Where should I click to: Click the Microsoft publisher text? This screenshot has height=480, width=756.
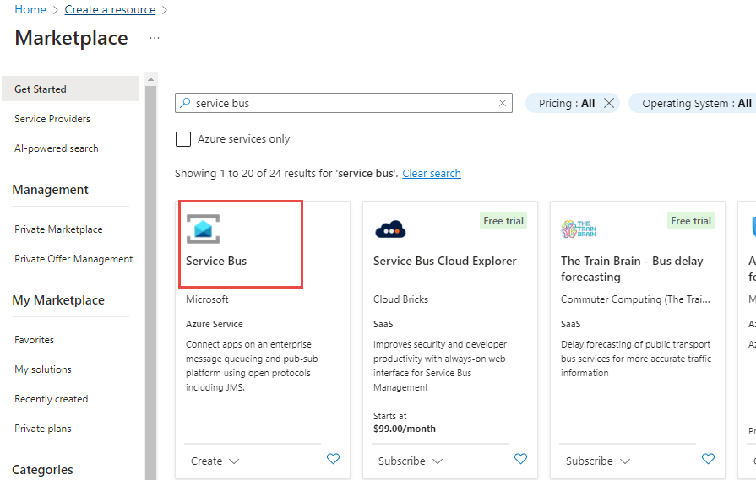[x=207, y=299]
